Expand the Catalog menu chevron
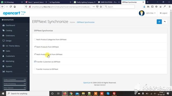 click(27, 31)
